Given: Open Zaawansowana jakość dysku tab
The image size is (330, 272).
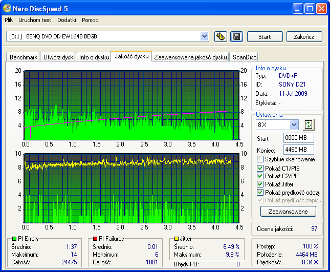Looking at the screenshot, I should click(x=190, y=57).
